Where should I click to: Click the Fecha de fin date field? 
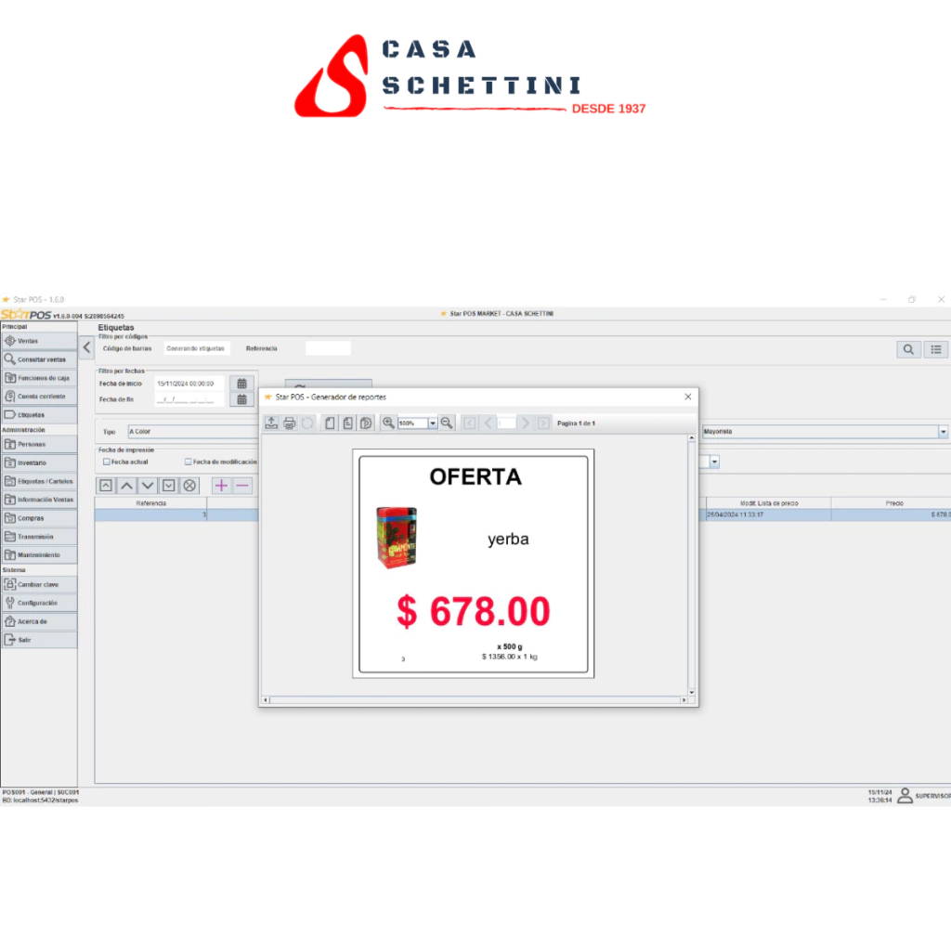pos(189,399)
